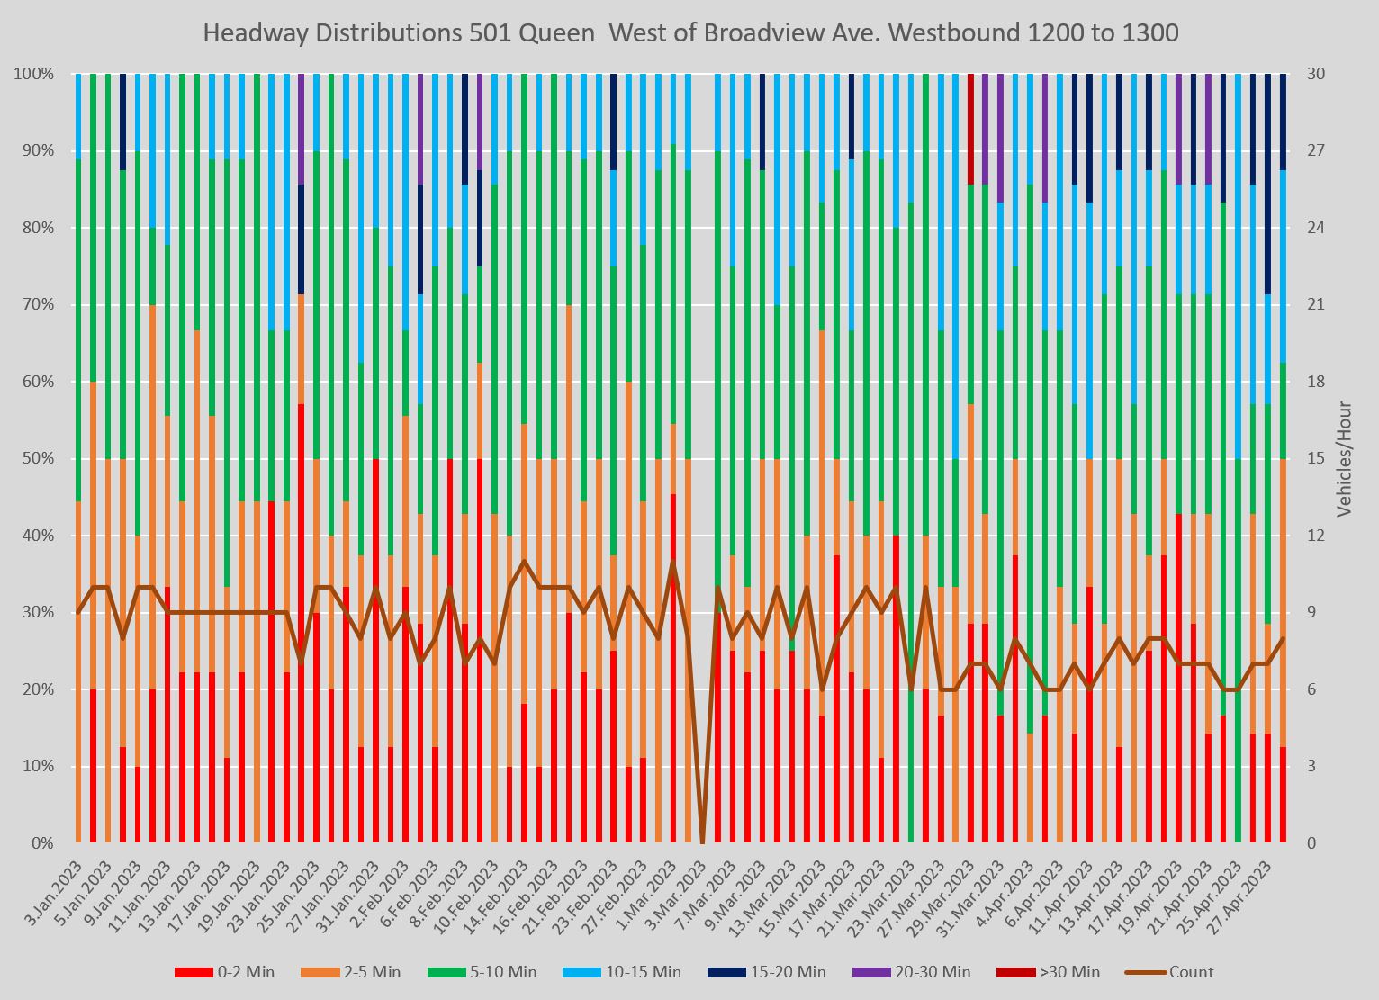
Task: Click the orange 2-5 Min legend swatch
Action: pyautogui.click(x=320, y=972)
